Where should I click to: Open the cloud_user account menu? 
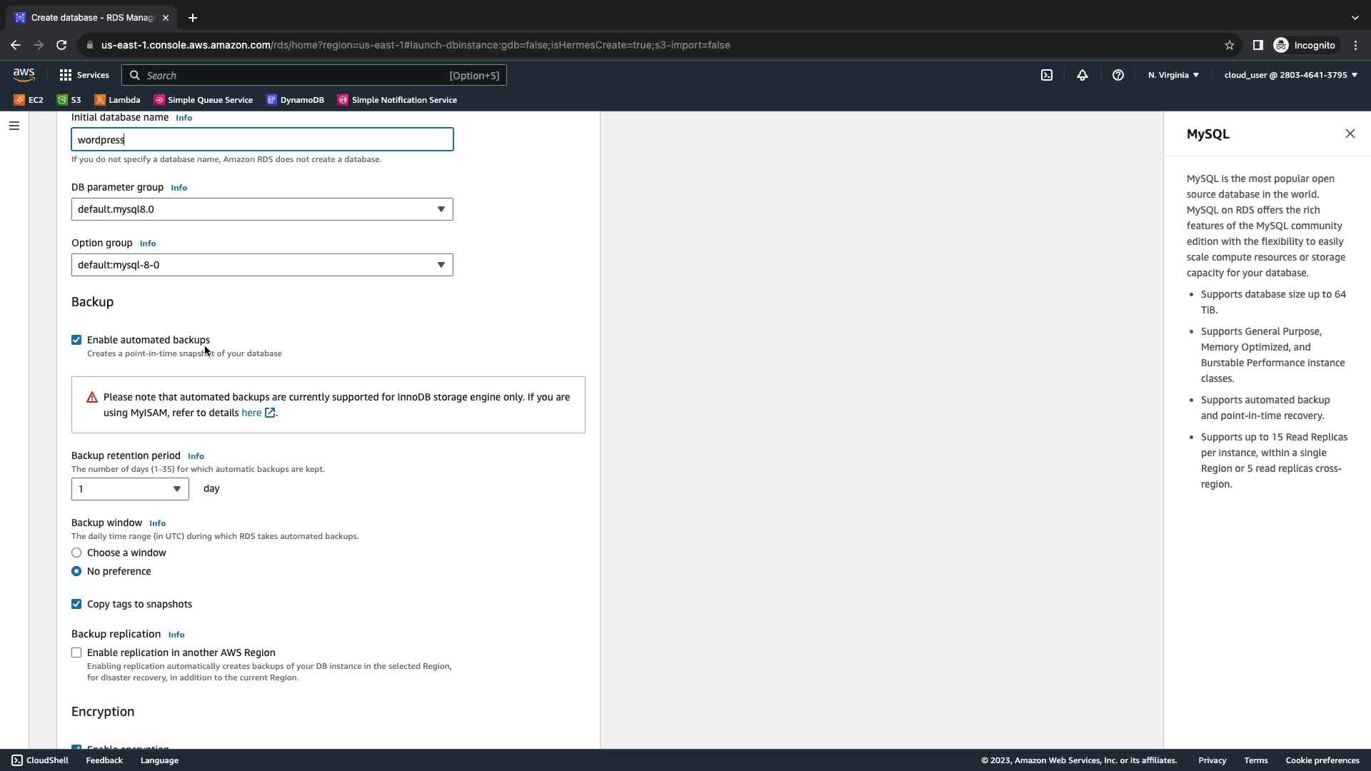point(1290,75)
